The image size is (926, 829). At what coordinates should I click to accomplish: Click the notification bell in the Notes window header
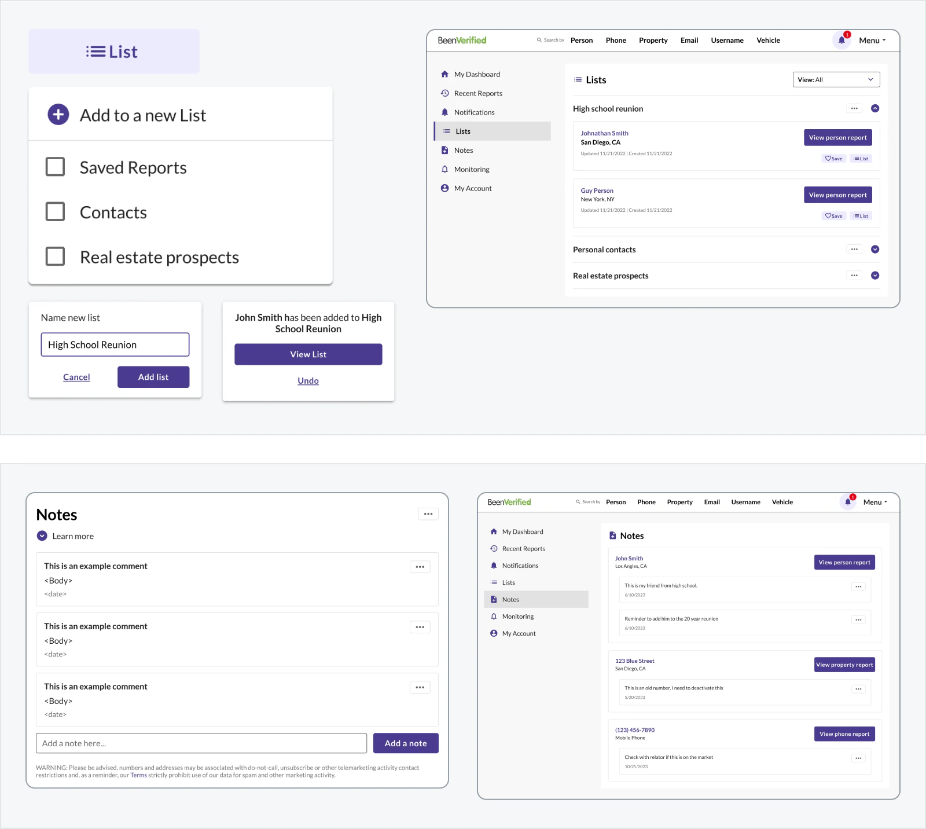point(848,502)
